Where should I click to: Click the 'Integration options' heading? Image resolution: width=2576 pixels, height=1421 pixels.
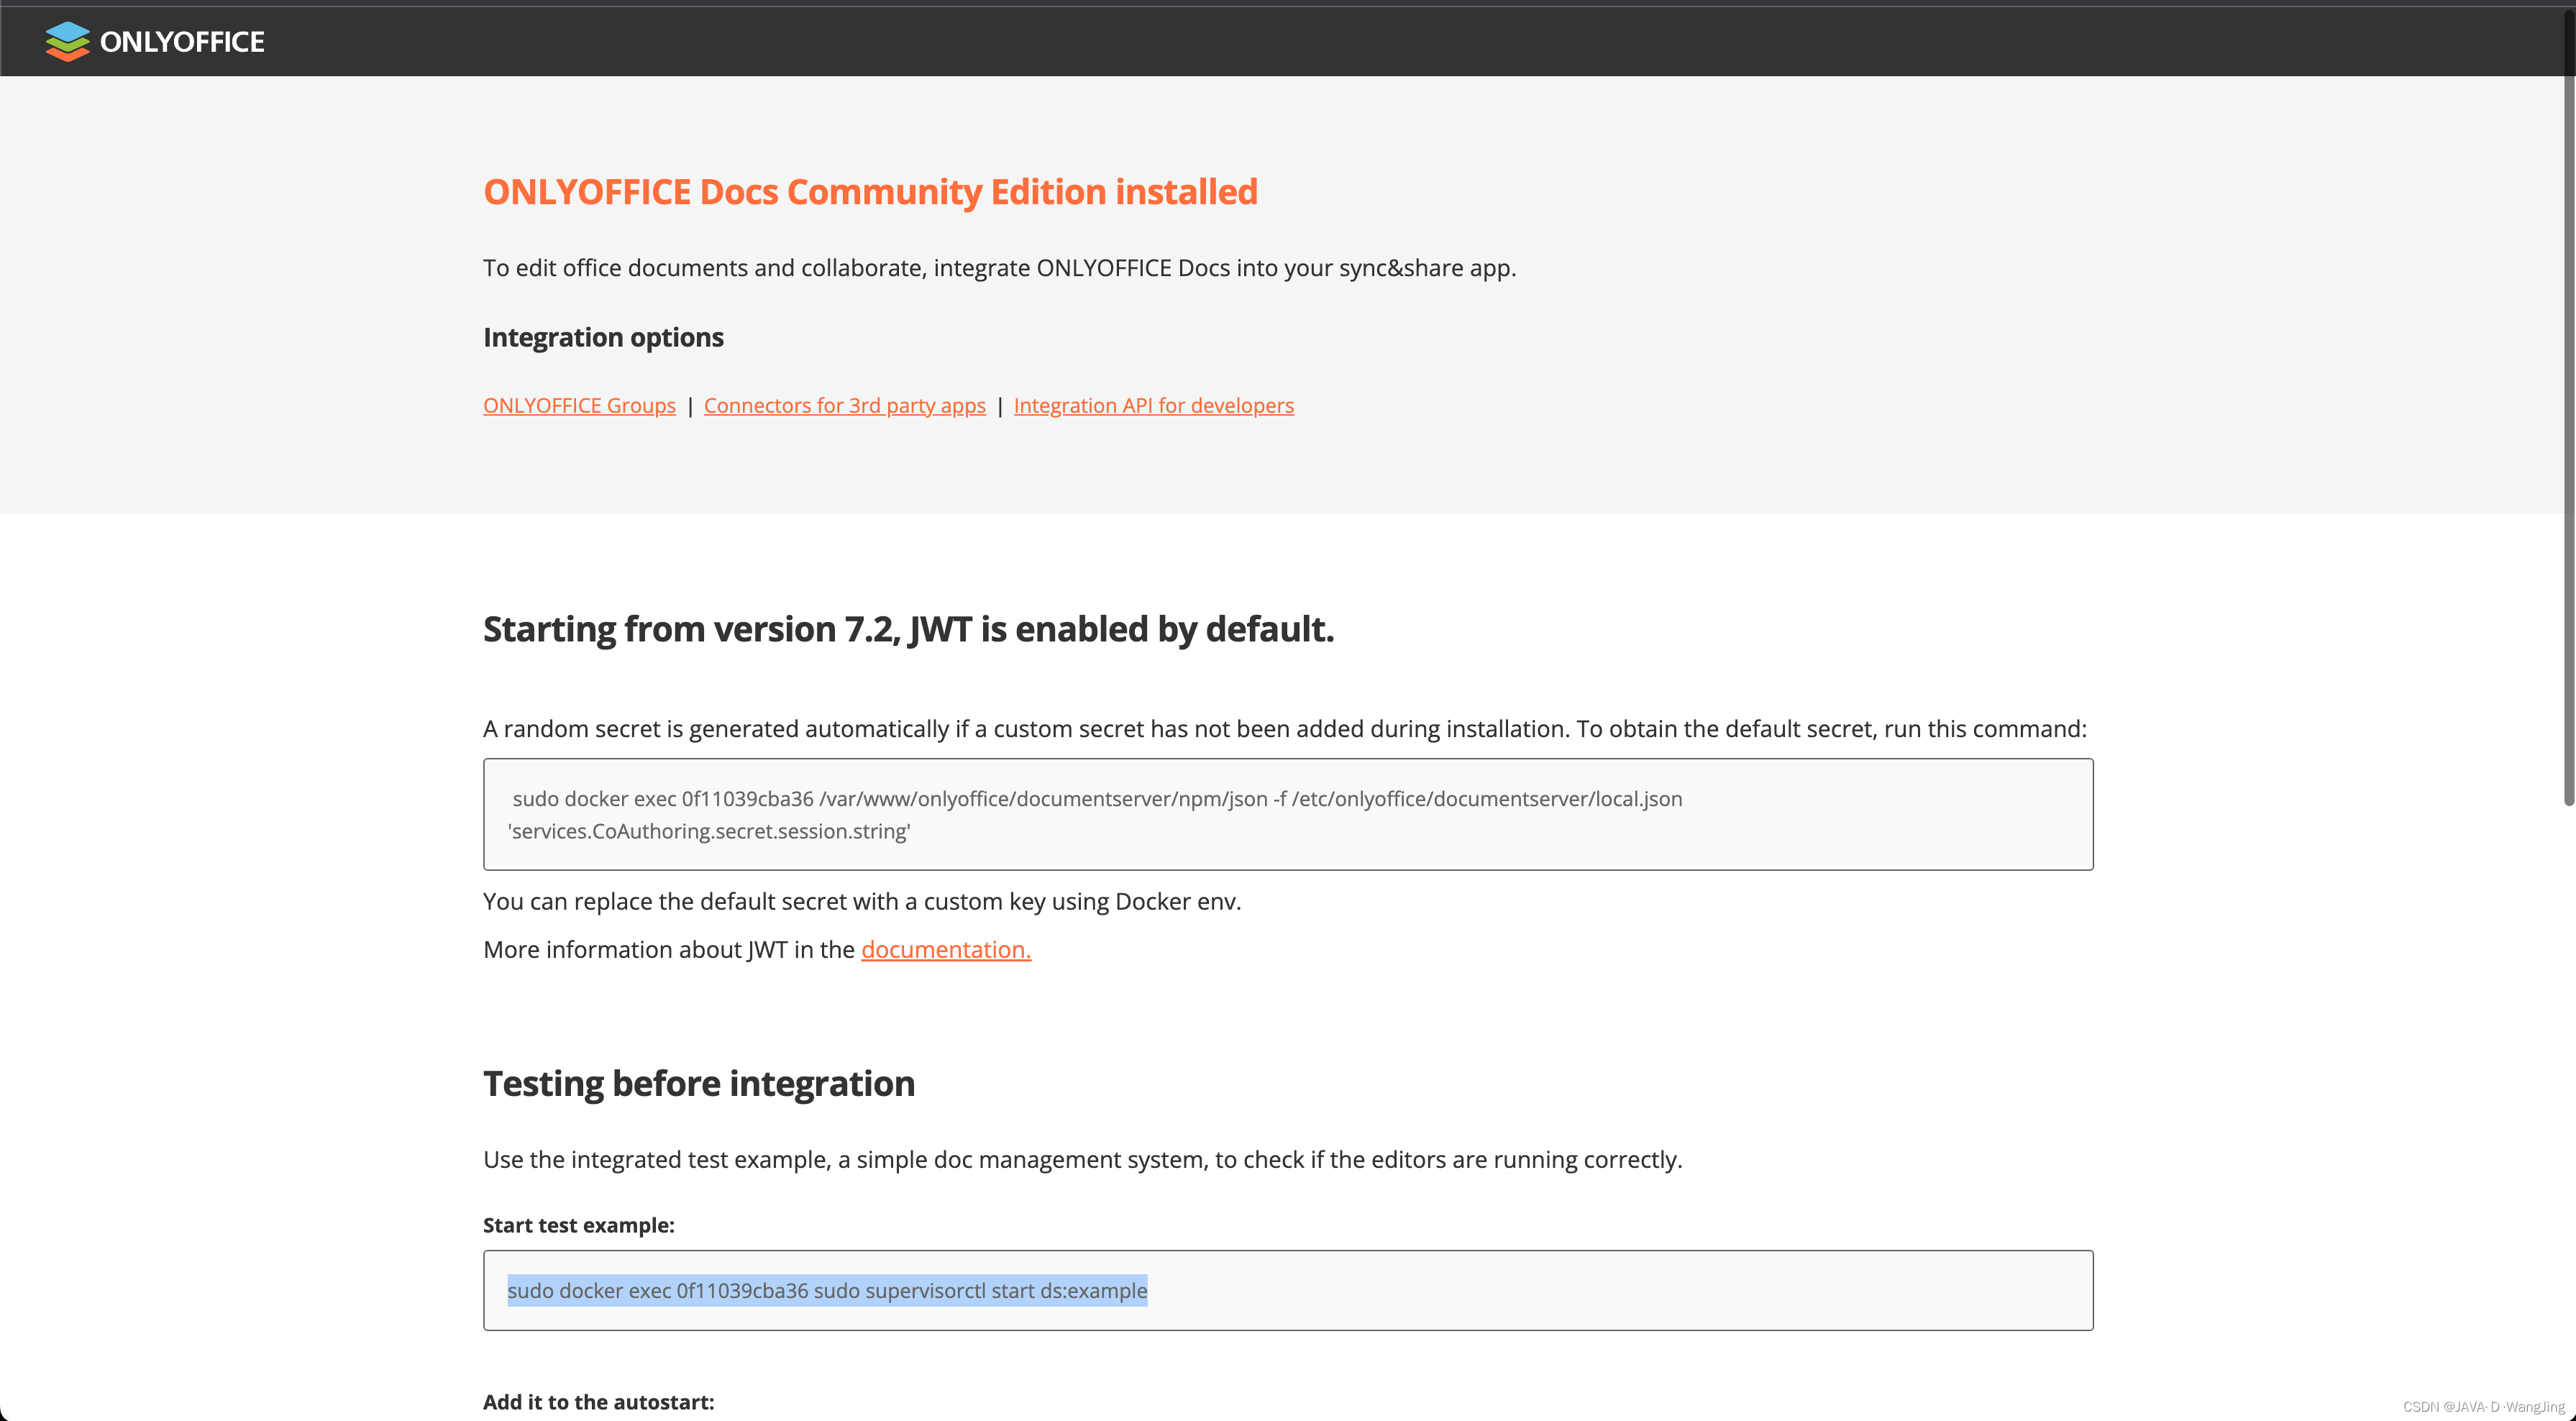tap(603, 337)
